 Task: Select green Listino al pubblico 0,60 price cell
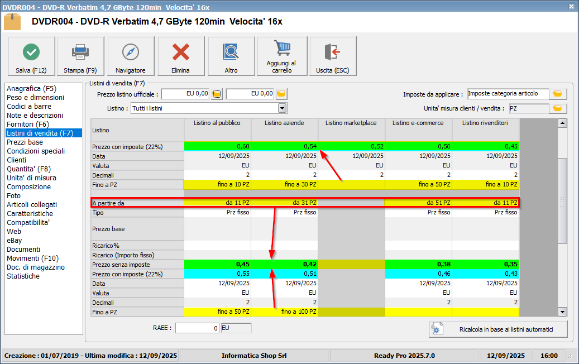click(x=218, y=147)
